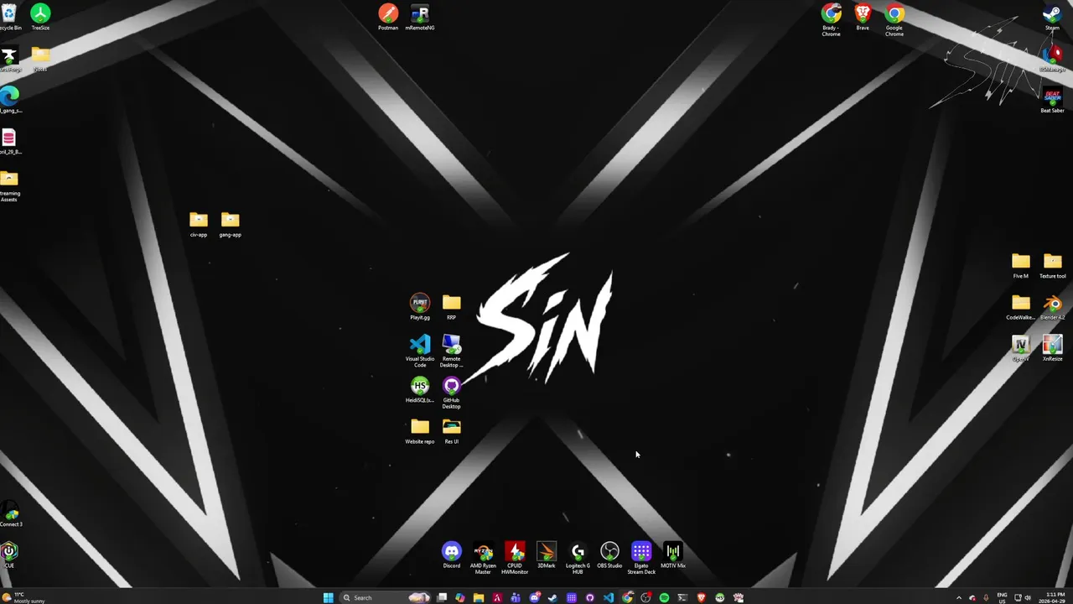The height and width of the screenshot is (604, 1073).
Task: Open the Windows Start menu
Action: click(328, 597)
